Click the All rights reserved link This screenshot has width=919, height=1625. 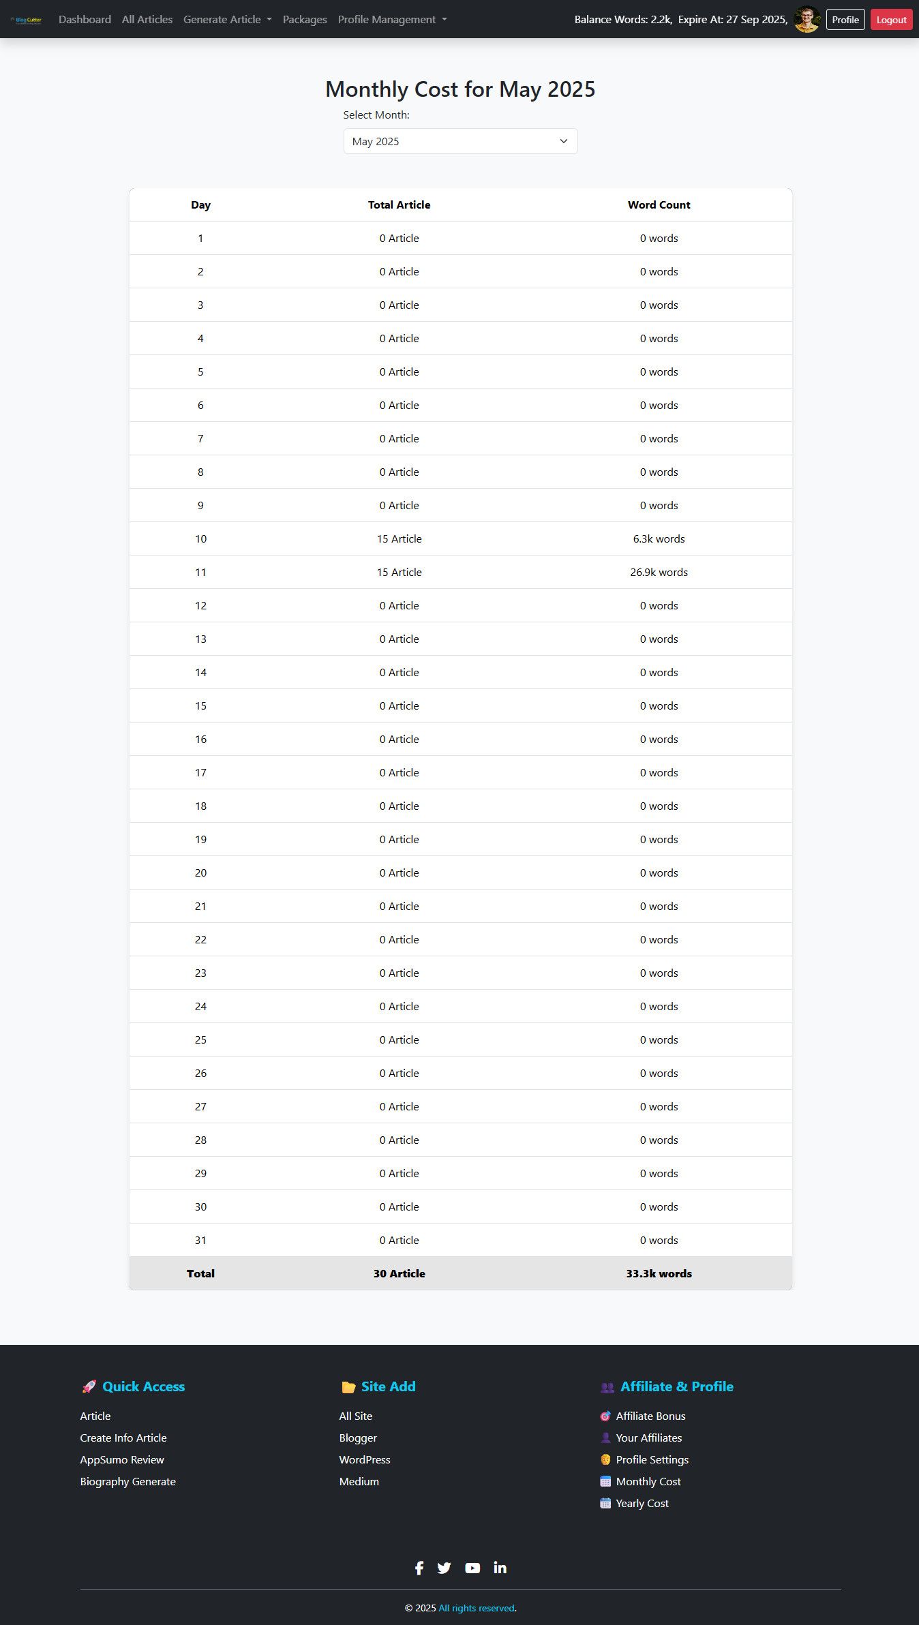tap(477, 1608)
